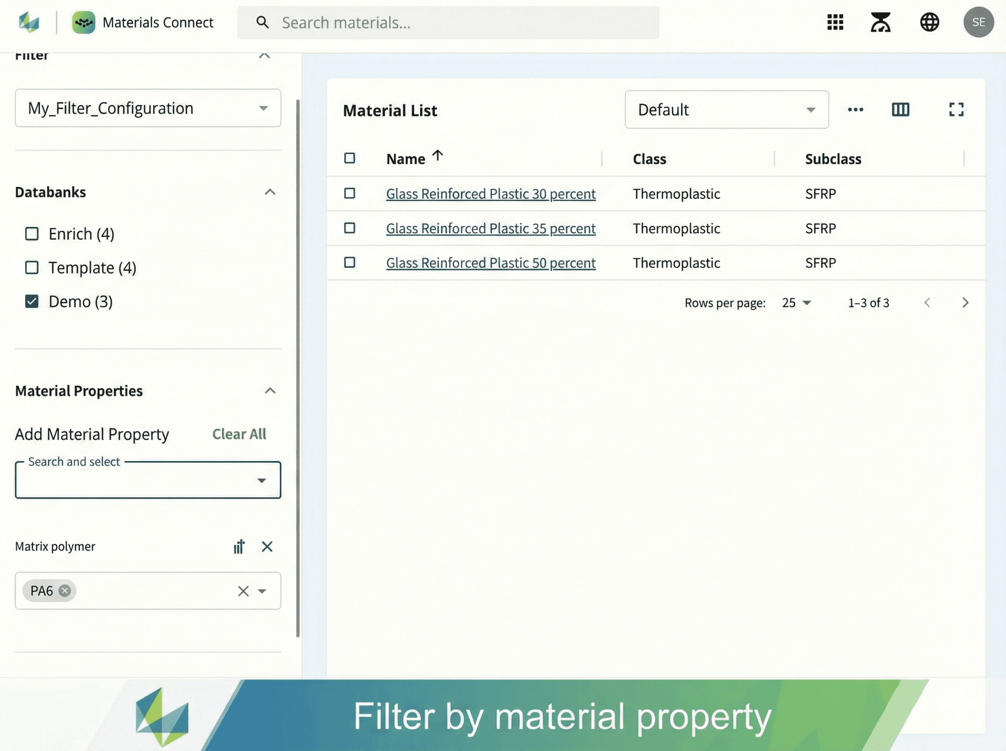Click Clear All material properties
The height and width of the screenshot is (751, 1006).
(239, 434)
